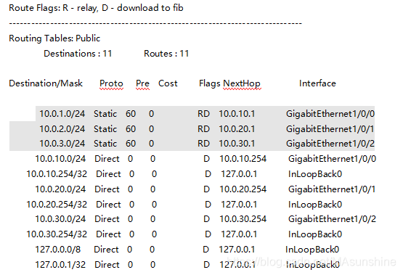Click the 'Route Flags: R - relay, D - download to fib' line
The width and height of the screenshot is (403, 275).
[96, 8]
